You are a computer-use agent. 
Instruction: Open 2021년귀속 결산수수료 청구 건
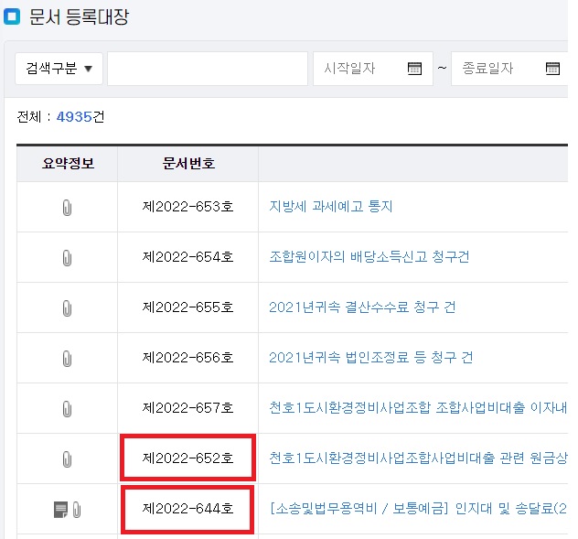(361, 307)
